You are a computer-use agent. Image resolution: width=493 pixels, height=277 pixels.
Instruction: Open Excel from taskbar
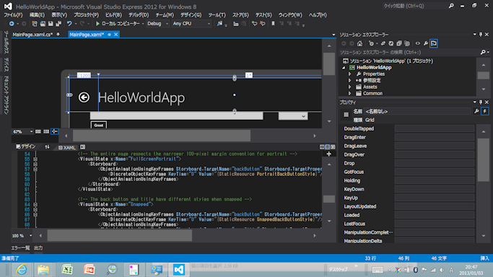(x=66, y=270)
